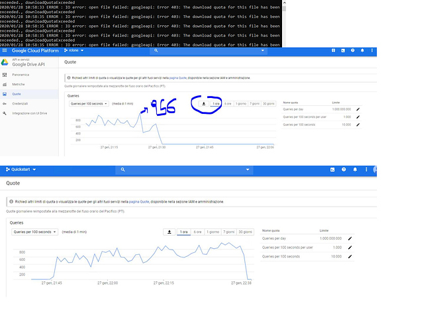Screen dimensions: 441x331
Task: Follow the pagina Quote link in Quickstart console
Action: tap(139, 202)
